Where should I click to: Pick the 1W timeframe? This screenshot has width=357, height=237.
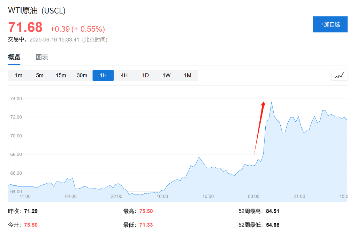click(x=166, y=75)
